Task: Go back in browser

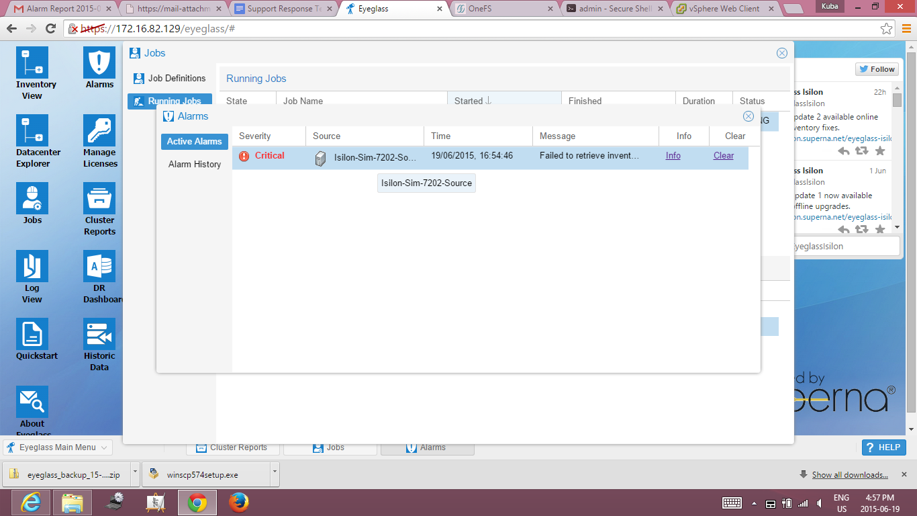Action: (11, 29)
